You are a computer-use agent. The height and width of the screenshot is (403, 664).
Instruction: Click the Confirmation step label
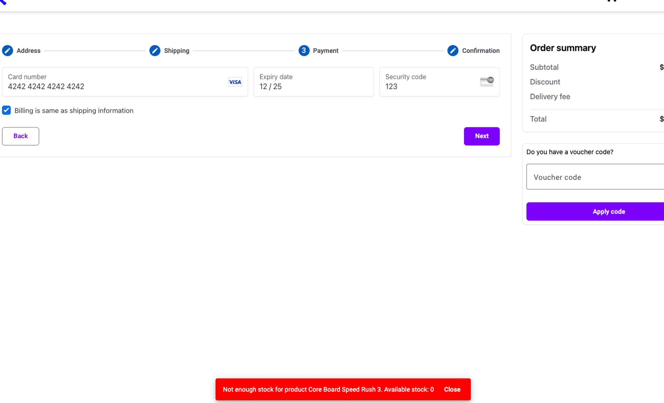point(480,51)
